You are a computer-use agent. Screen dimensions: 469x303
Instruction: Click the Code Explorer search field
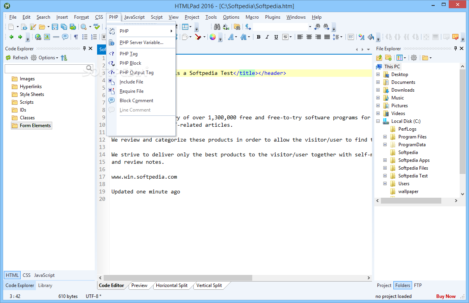[49, 69]
